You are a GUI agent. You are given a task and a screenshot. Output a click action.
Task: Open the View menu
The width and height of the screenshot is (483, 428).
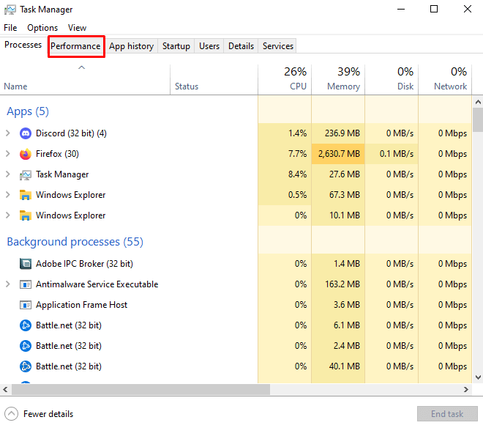pos(77,28)
